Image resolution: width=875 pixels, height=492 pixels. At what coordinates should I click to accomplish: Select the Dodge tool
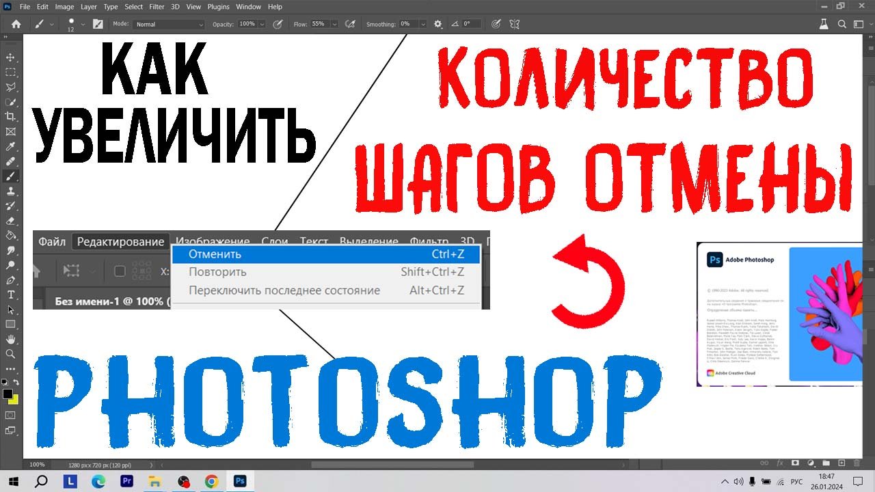(10, 265)
